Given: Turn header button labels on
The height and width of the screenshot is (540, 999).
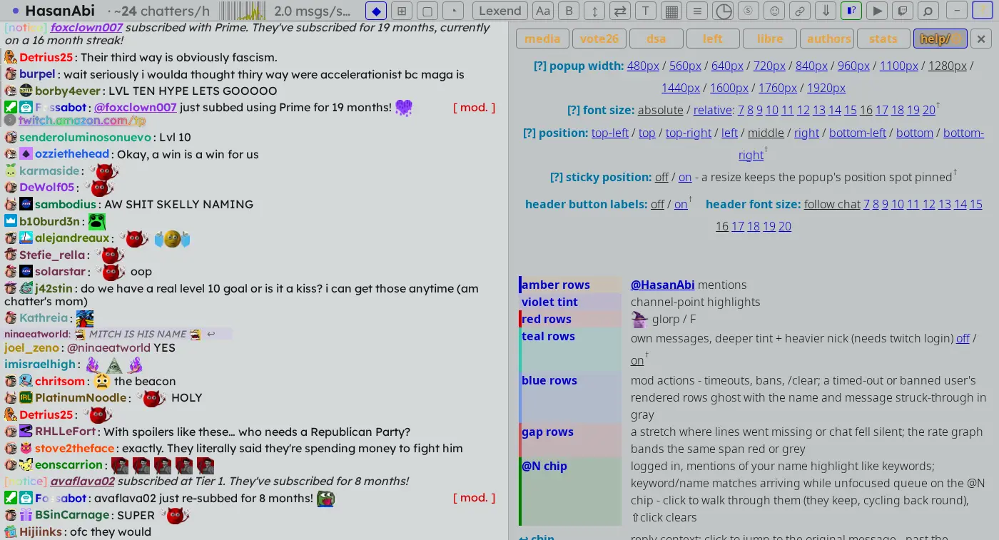Looking at the screenshot, I should click(681, 204).
